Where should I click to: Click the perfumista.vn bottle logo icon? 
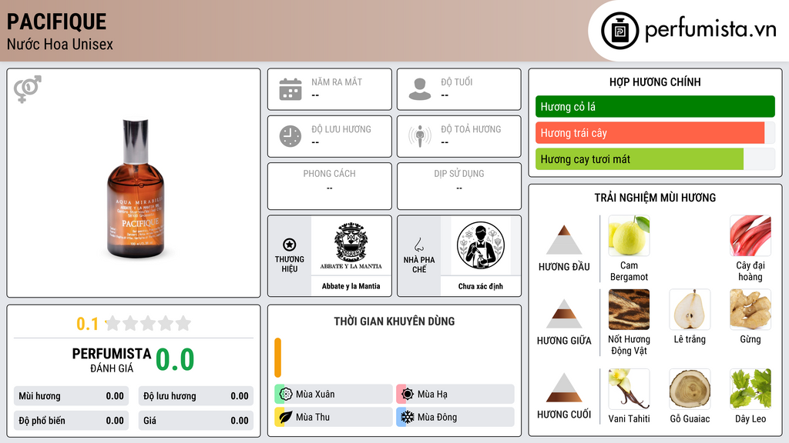point(619,31)
